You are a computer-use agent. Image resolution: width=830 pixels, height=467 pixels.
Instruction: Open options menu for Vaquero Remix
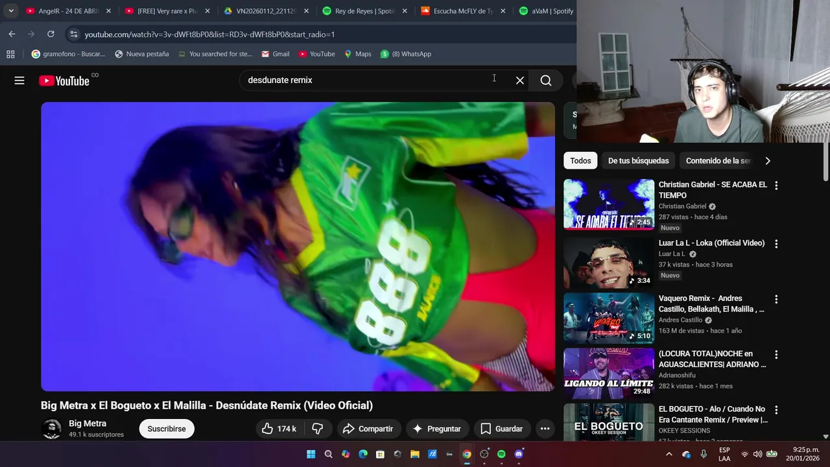(x=776, y=300)
